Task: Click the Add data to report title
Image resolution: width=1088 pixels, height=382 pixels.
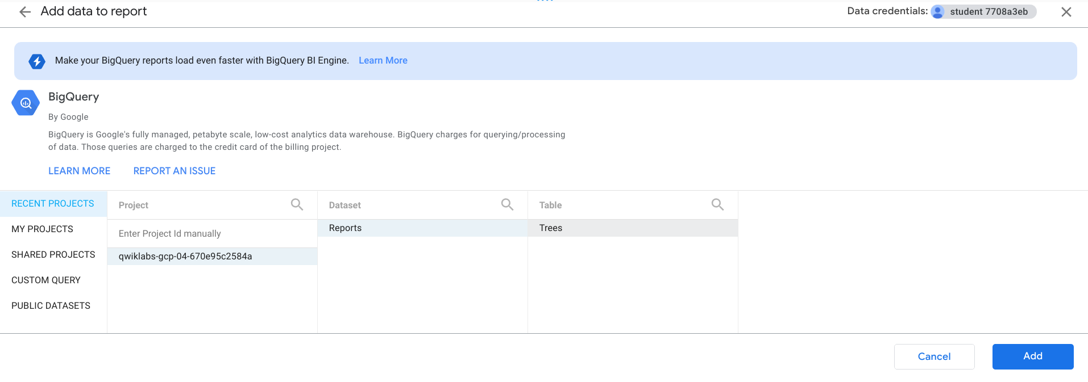Action: tap(94, 11)
